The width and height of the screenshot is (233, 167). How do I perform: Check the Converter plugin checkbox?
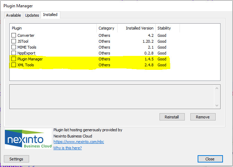click(14, 35)
